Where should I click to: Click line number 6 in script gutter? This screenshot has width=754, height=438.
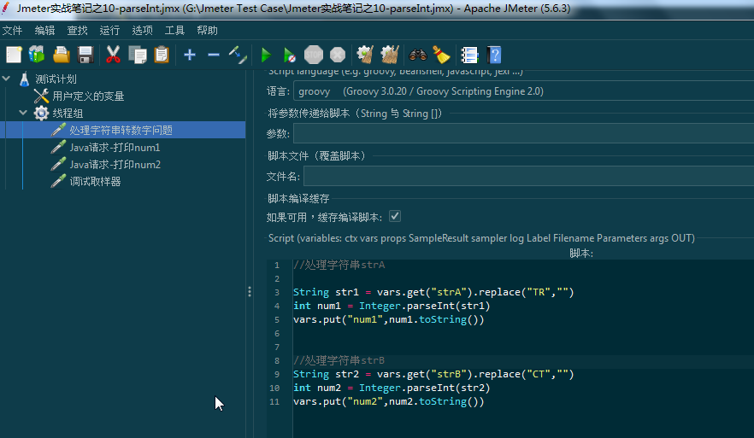click(x=276, y=333)
